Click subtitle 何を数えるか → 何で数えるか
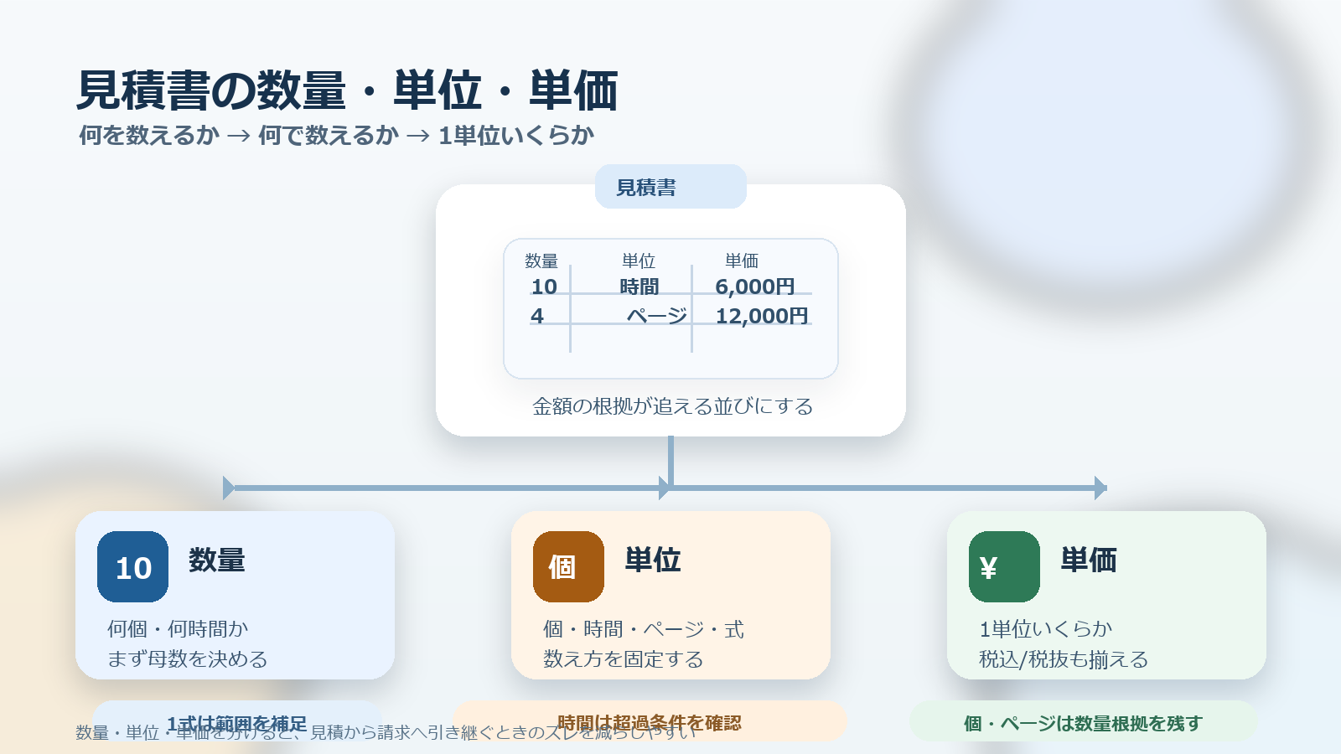Viewport: 1341px width, 754px height. tap(239, 135)
